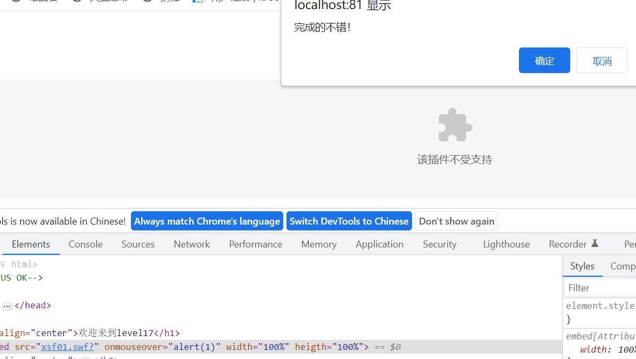Open the Recorder tab
The image size is (636, 359).
(x=568, y=244)
